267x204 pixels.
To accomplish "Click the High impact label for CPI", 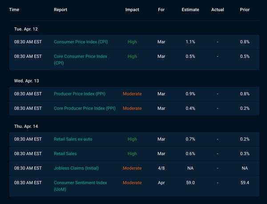I will coord(132,42).
